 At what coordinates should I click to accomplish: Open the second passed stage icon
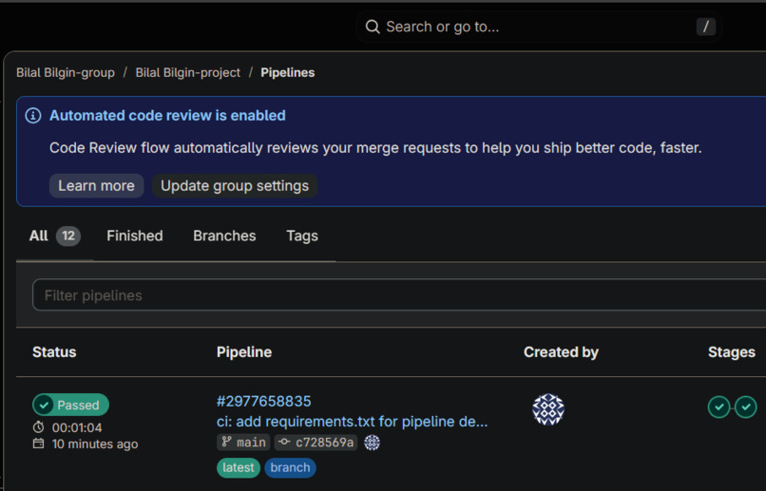tap(745, 407)
